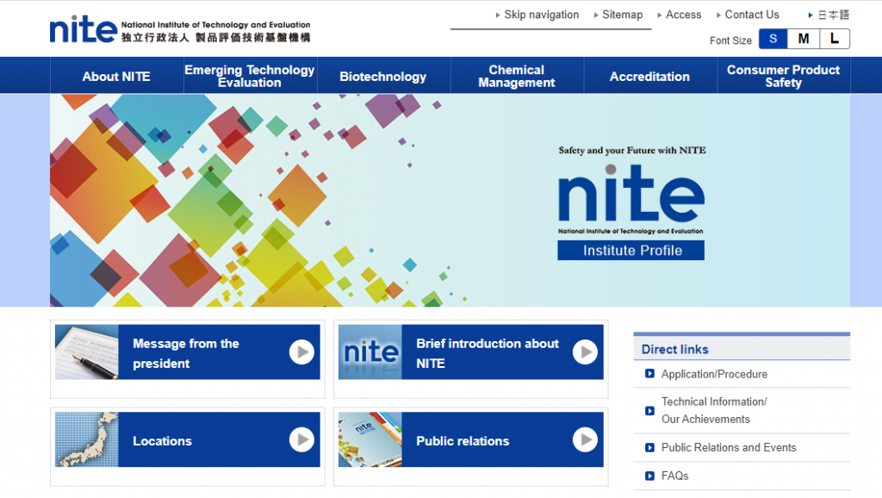Click the "Safety and your Future with NITE" text
882x498 pixels.
click(x=632, y=150)
